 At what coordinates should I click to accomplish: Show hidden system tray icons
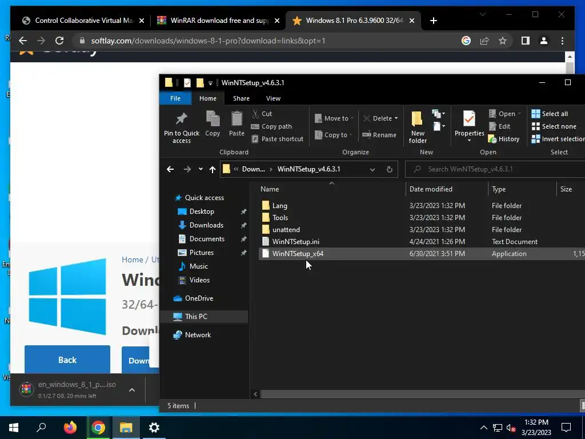(x=483, y=428)
